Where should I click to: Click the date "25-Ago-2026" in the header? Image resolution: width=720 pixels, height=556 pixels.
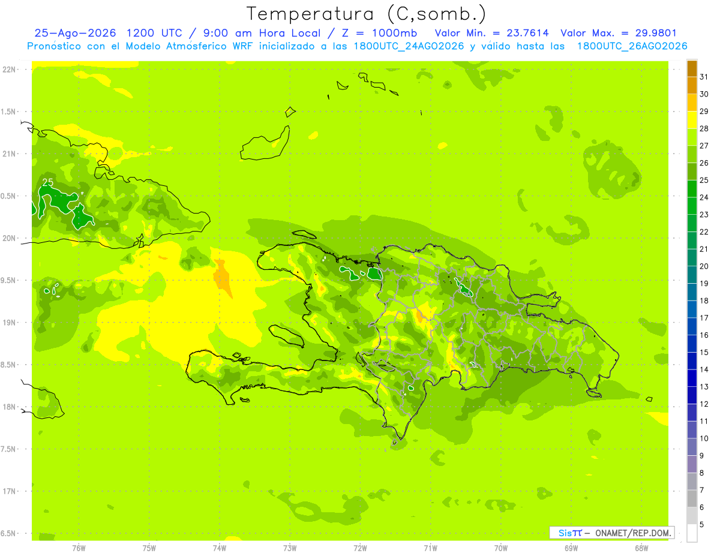point(76,33)
